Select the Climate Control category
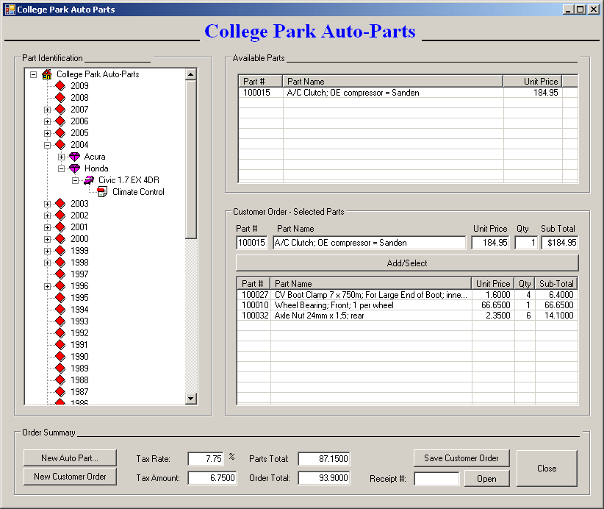 (138, 192)
